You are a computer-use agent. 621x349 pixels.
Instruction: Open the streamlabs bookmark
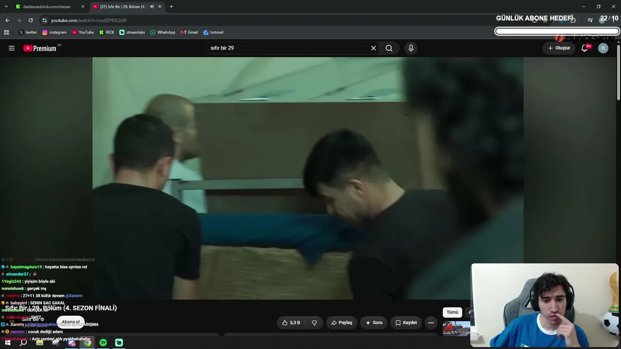132,32
